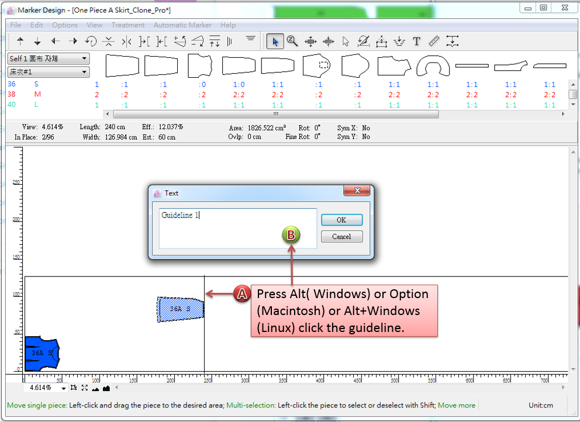Open the Treatment menu
580x422 pixels.
(127, 25)
